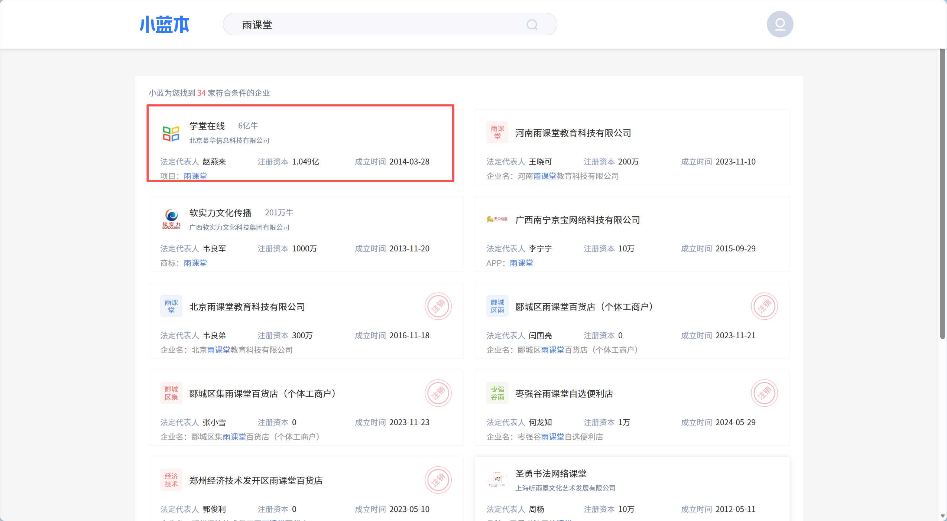Viewport: 947px width, 521px height.
Task: Click the 学堂在线 company logo
Action: point(171,133)
